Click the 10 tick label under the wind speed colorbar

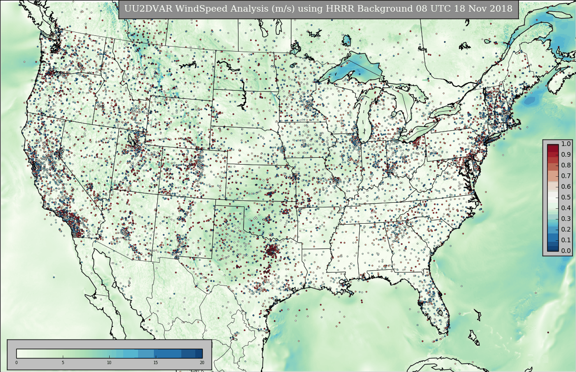pyautogui.click(x=109, y=363)
